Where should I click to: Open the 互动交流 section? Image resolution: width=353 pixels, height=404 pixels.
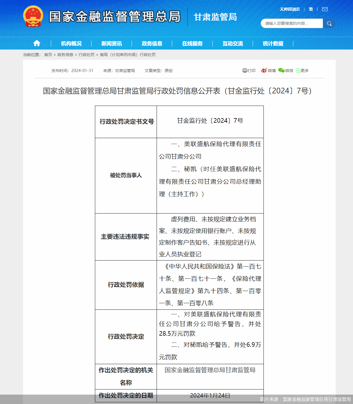point(233,43)
